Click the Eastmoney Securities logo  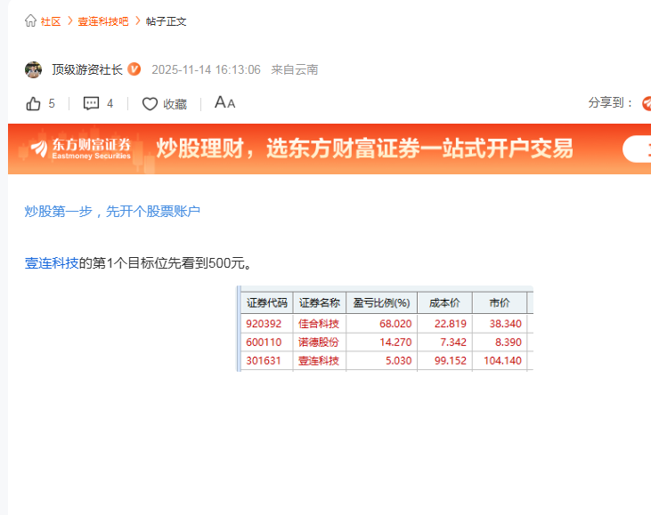click(81, 149)
